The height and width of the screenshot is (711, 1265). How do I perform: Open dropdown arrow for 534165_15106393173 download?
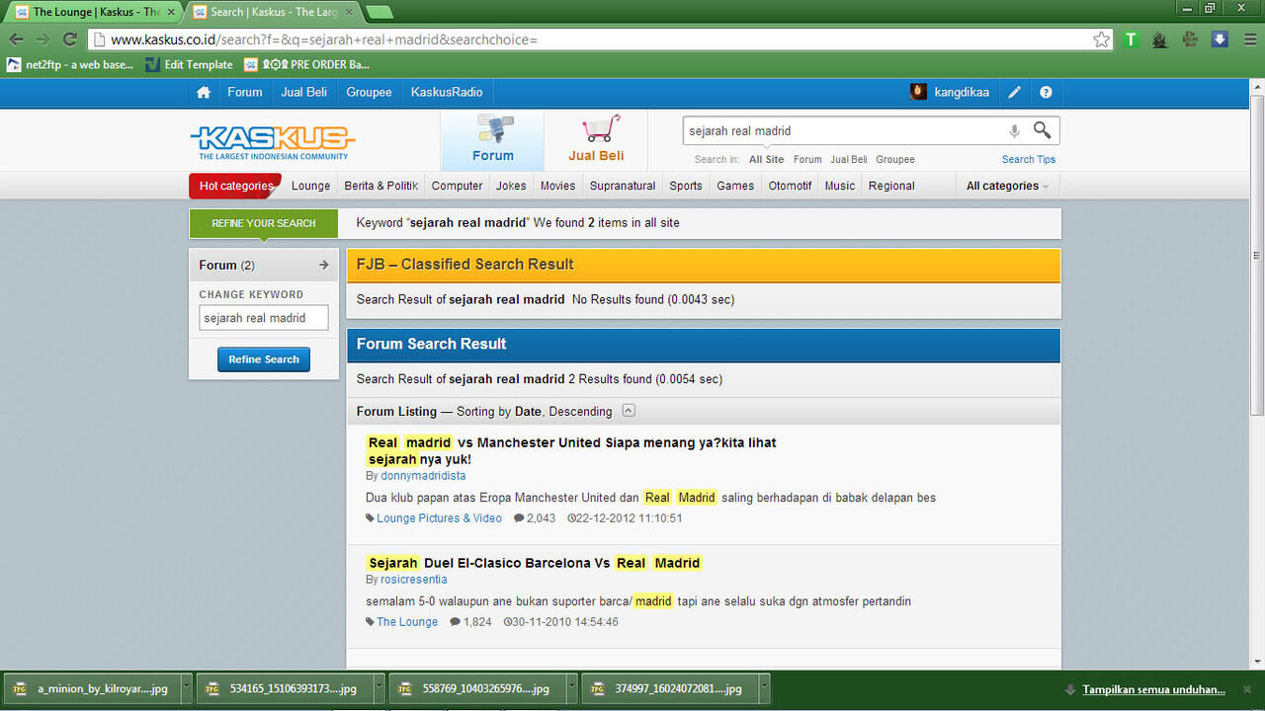pos(378,688)
